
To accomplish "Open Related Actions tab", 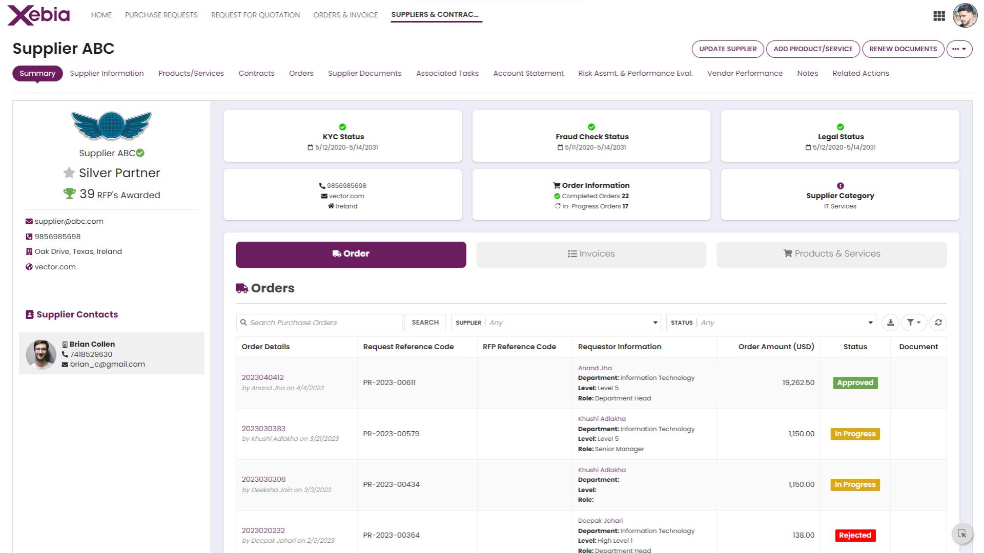I will tap(860, 73).
